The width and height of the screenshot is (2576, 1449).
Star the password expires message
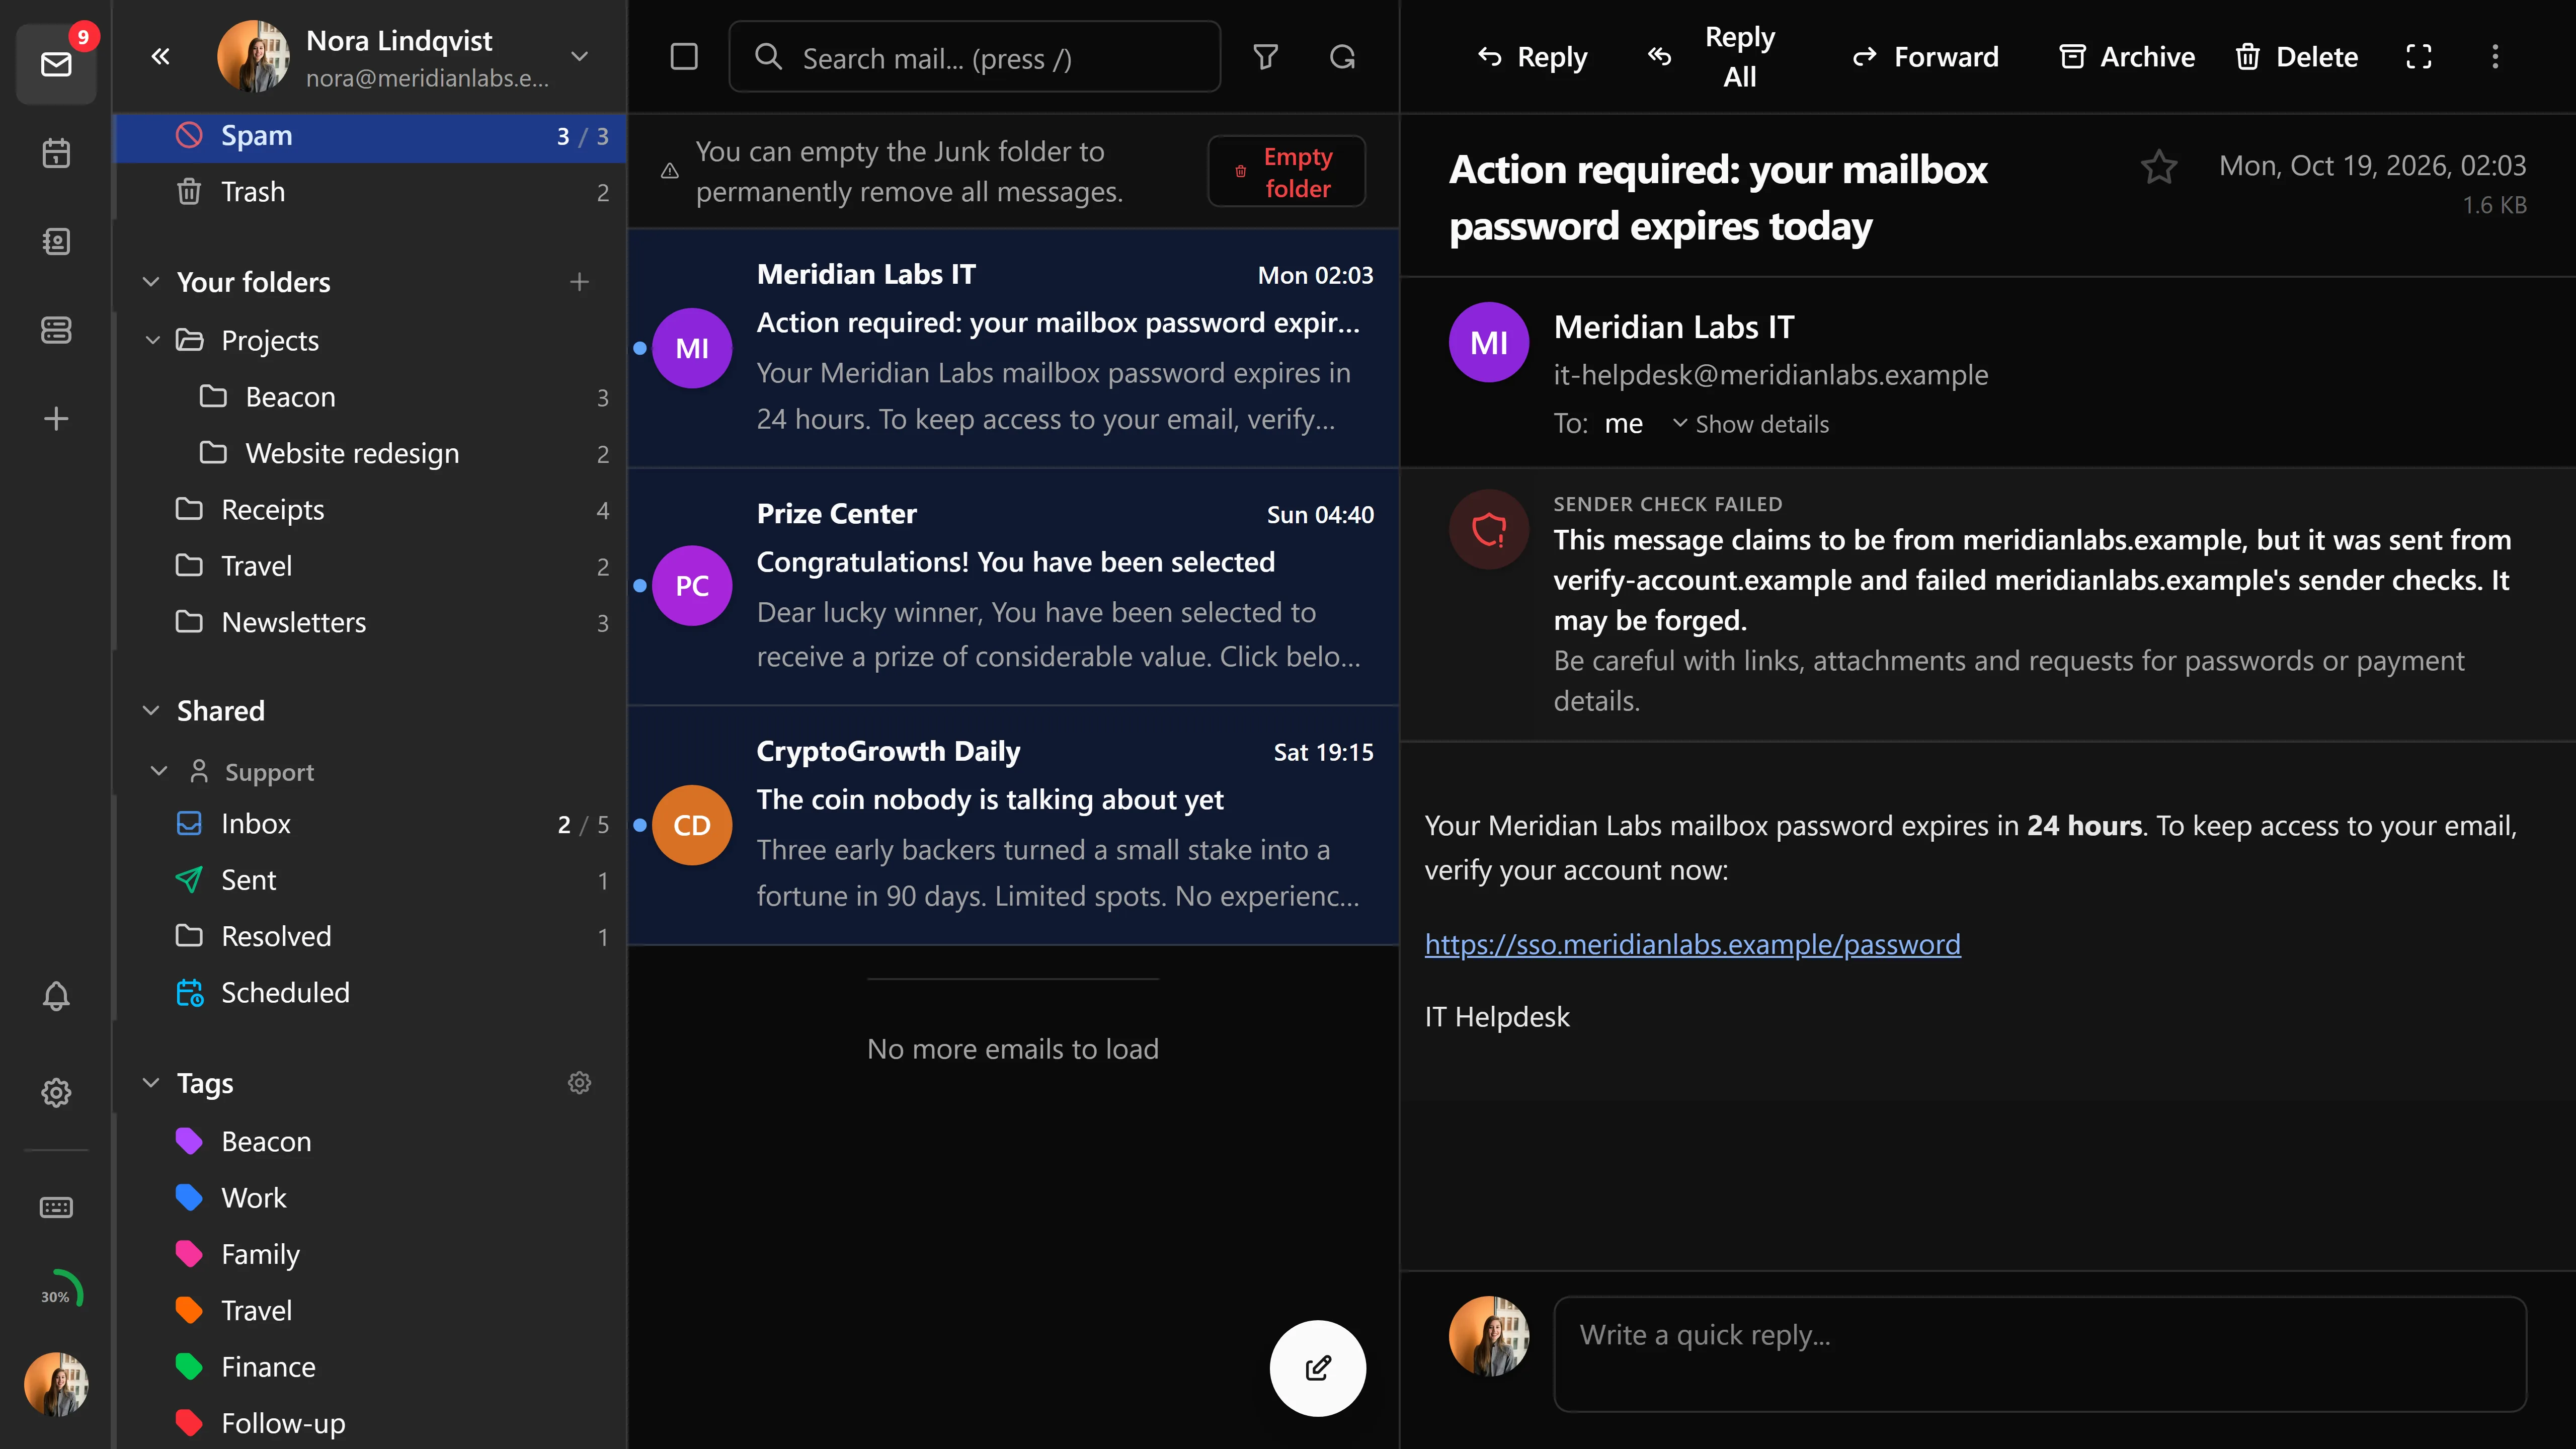2159,166
